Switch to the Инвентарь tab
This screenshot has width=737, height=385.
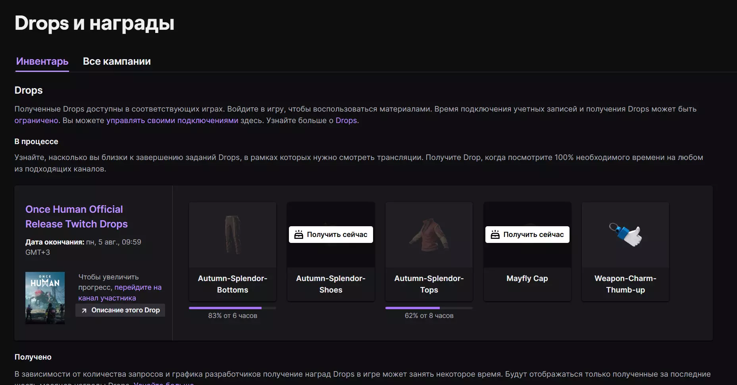(42, 62)
